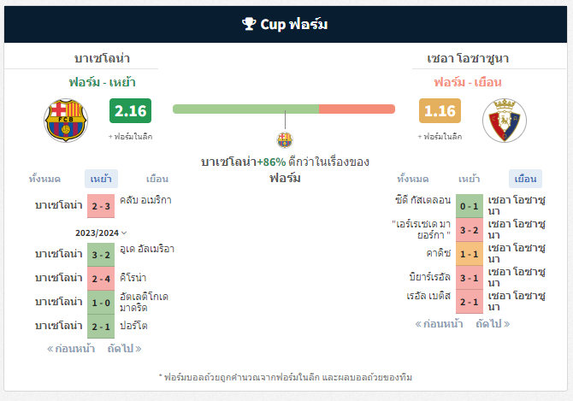Image resolution: width=573 pixels, height=401 pixels.
Task: Switch Osasuna filter to ทั้งหมด
Action: [413, 179]
